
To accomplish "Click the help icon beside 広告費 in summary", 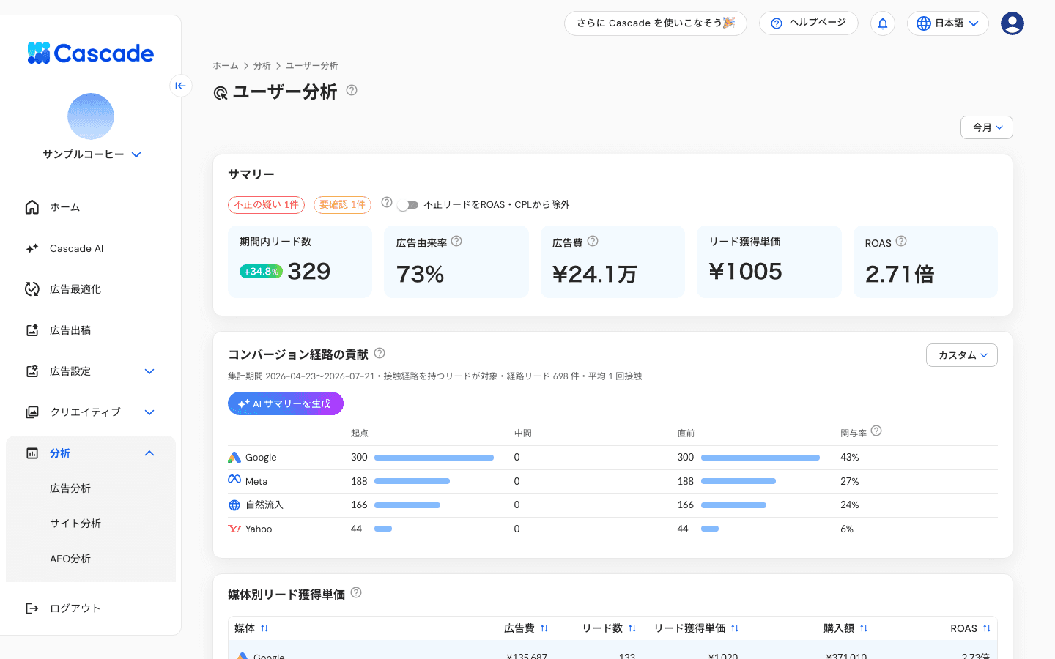I will [x=593, y=241].
